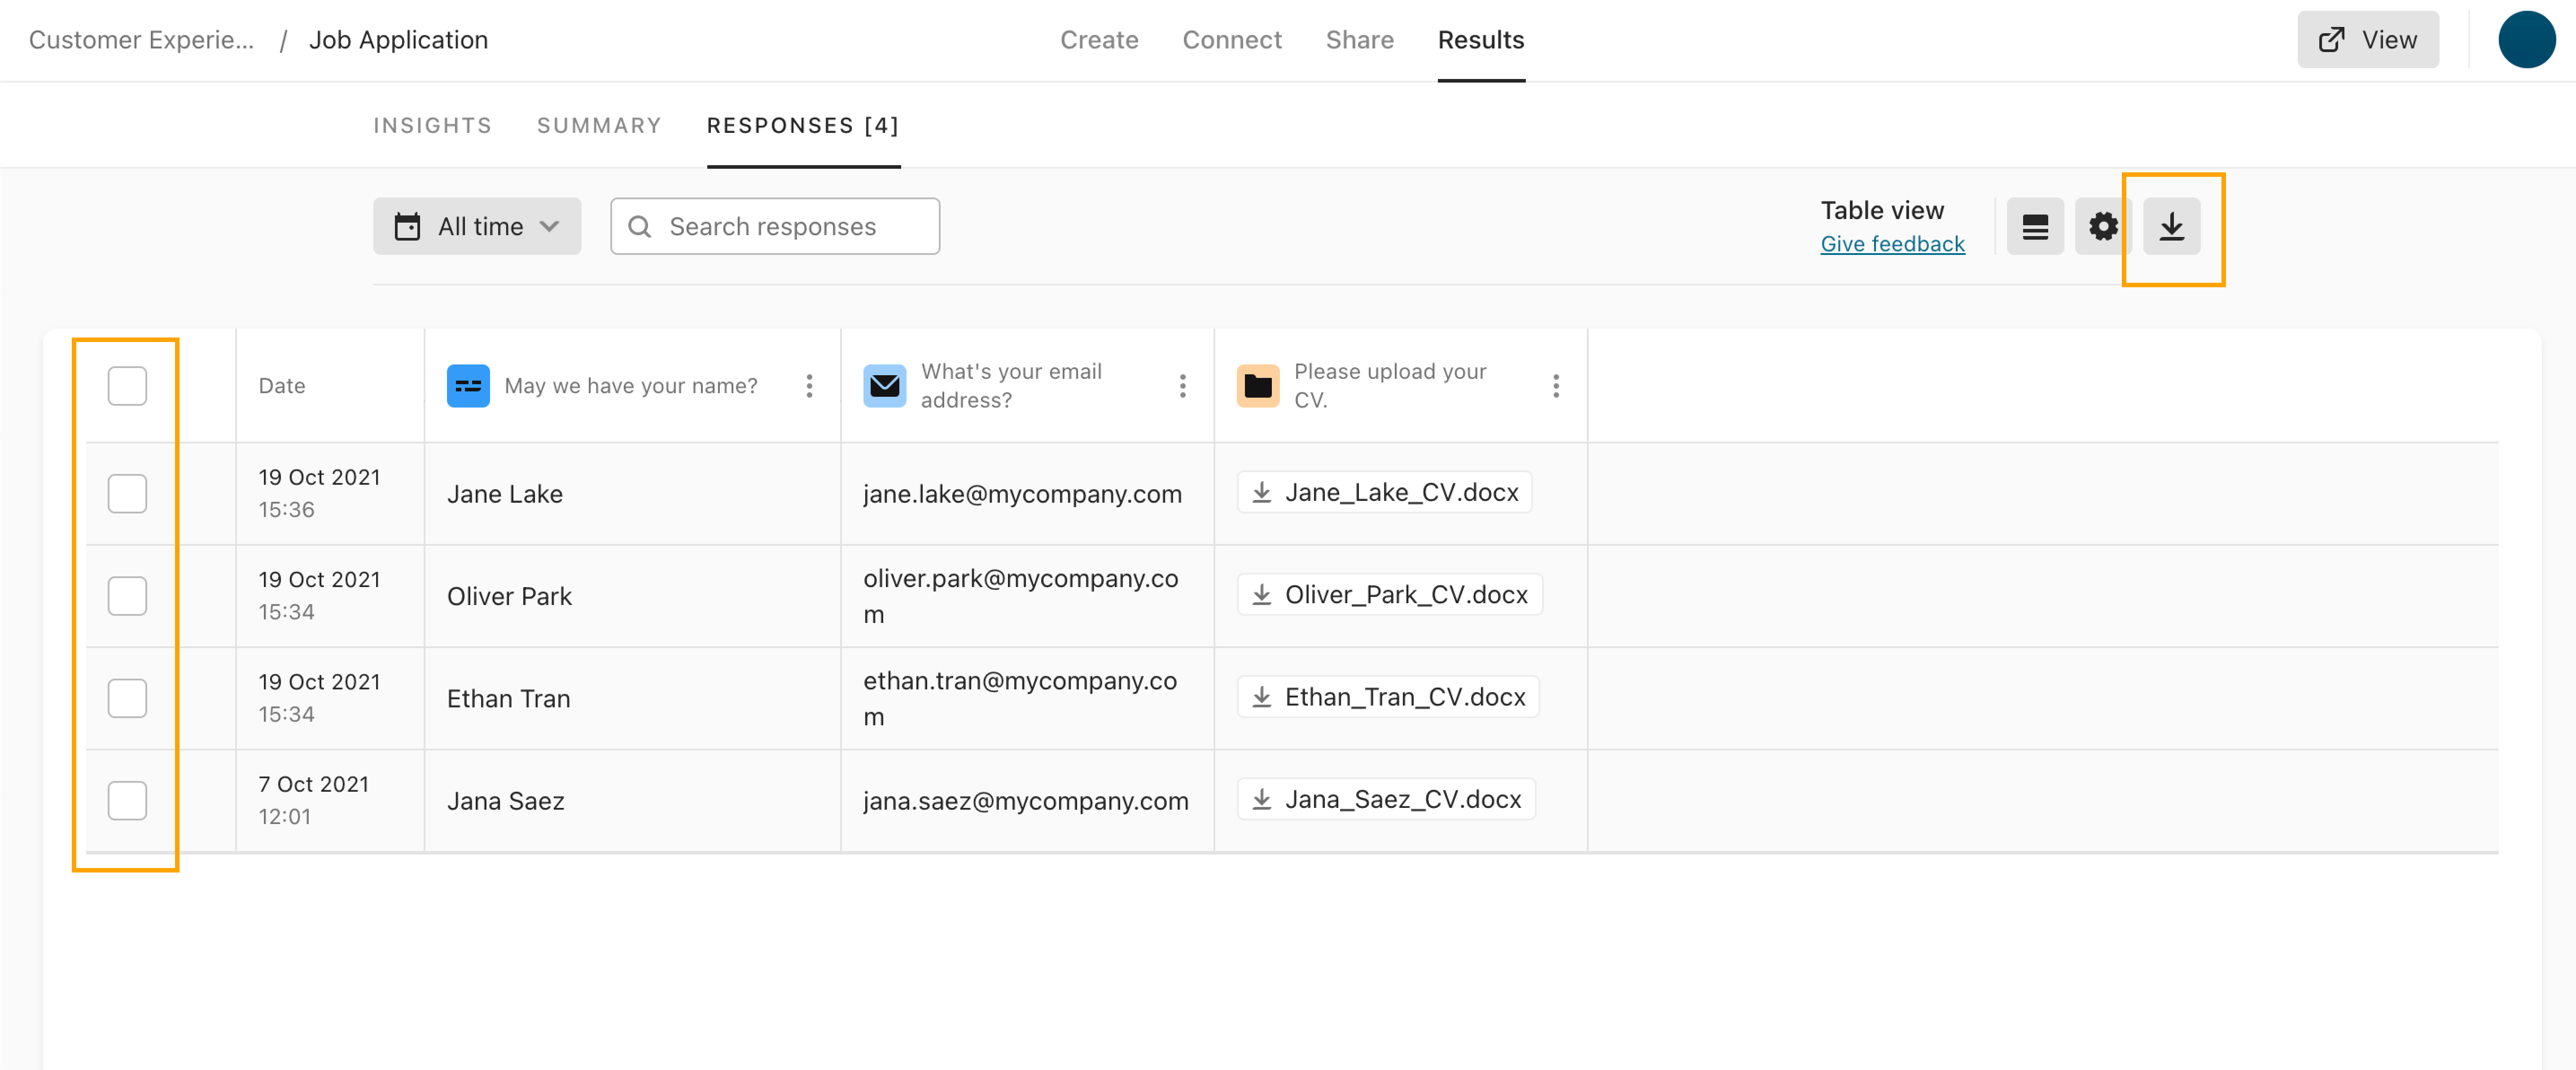Select Ethan Tran's response checkbox
2576x1070 pixels.
[x=127, y=698]
